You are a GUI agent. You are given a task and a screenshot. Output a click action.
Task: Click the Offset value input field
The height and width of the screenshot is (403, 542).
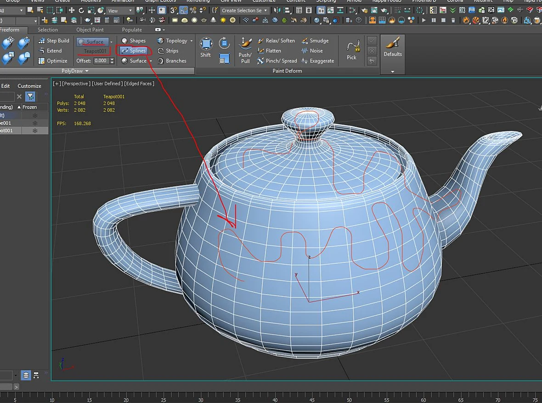tap(101, 61)
